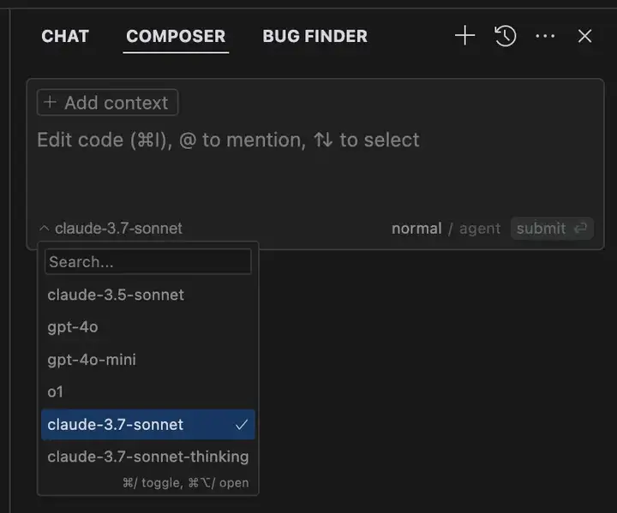
Task: Open the claude-3.7-sonnet model selector
Action: 111,228
